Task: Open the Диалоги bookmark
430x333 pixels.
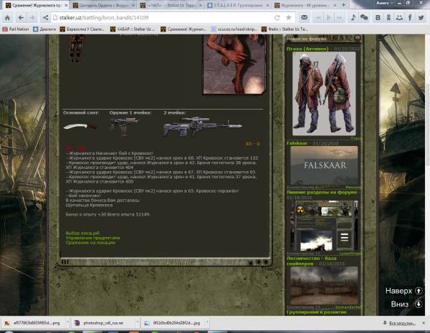Action: point(44,29)
